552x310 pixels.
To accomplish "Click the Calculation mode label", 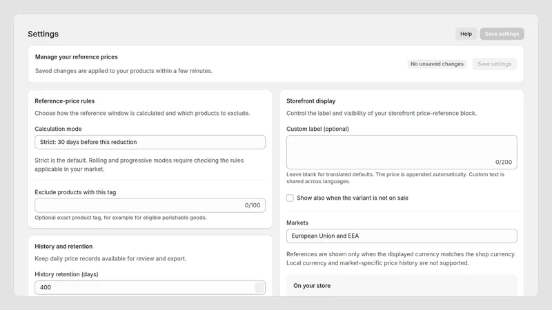I will (x=58, y=129).
